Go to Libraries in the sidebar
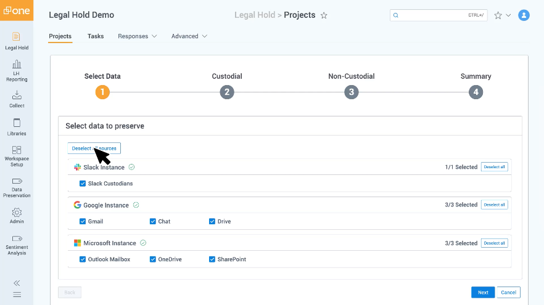The image size is (544, 305). click(17, 126)
